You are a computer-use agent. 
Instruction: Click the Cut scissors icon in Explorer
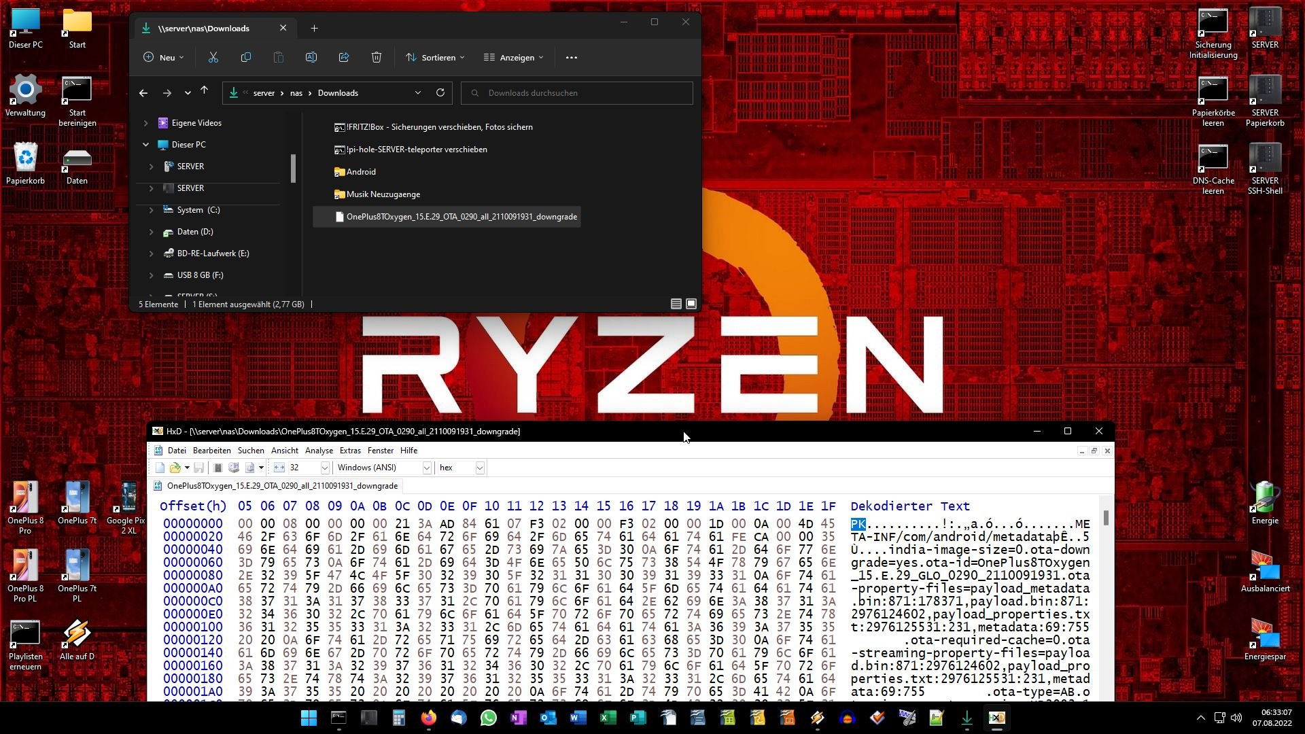point(213,58)
